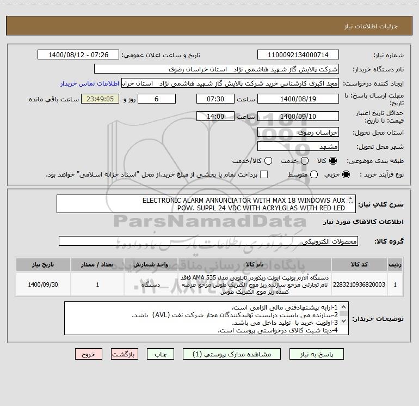Click the دستگاه unit cell
This screenshot has width=419, height=406.
(x=151, y=284)
